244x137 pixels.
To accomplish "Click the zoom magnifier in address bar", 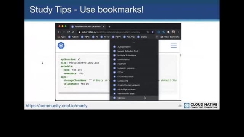I will tap(148, 32).
